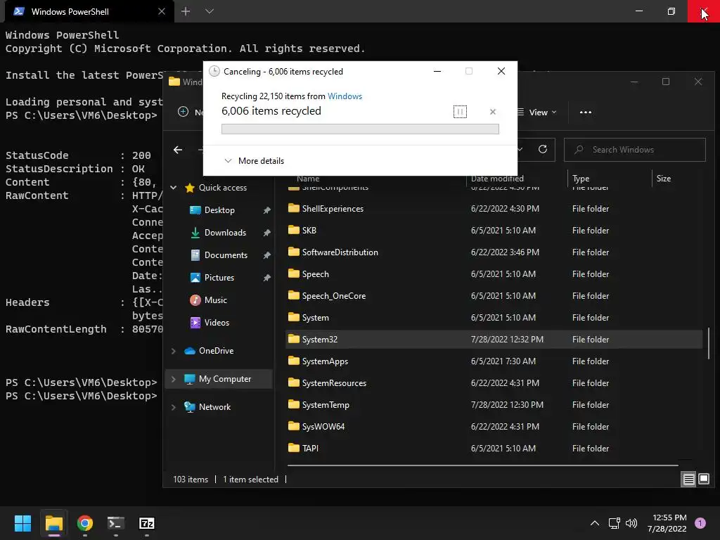The height and width of the screenshot is (540, 720).
Task: Unpin Pictures using its pin icon
Action: tap(266, 278)
